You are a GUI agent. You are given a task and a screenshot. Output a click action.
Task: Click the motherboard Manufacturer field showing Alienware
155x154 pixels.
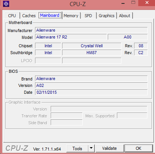point(91,30)
